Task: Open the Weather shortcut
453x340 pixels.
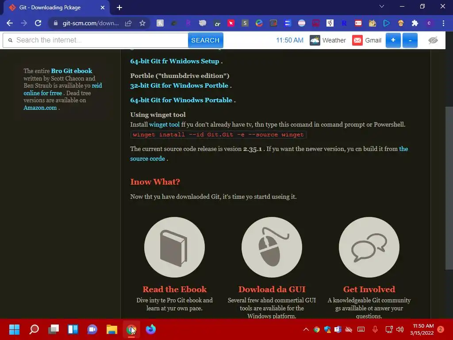Action: coord(328,40)
